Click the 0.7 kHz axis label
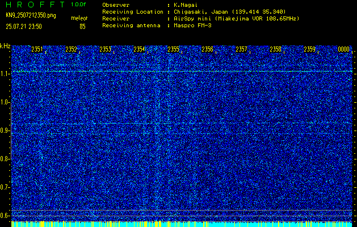The height and width of the screenshot is (227, 357). pos(5,187)
